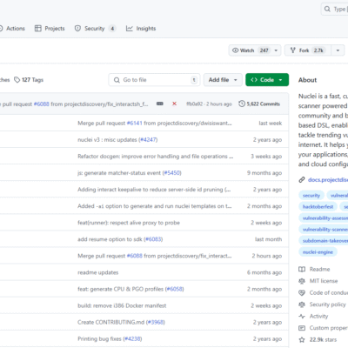The height and width of the screenshot is (348, 348).
Task: Focus the Go to file search field
Action: pyautogui.click(x=154, y=80)
